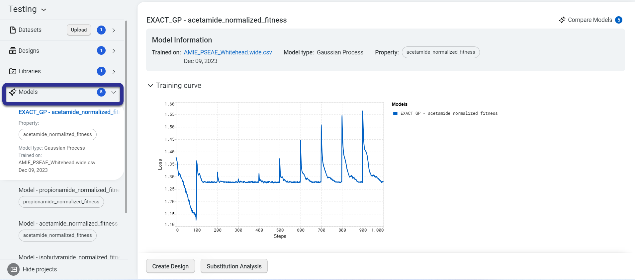635x280 pixels.
Task: Click the Hide projects label
Action: click(x=40, y=269)
